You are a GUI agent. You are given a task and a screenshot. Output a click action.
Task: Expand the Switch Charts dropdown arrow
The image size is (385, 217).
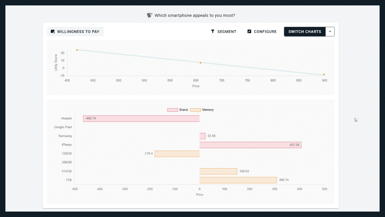330,32
